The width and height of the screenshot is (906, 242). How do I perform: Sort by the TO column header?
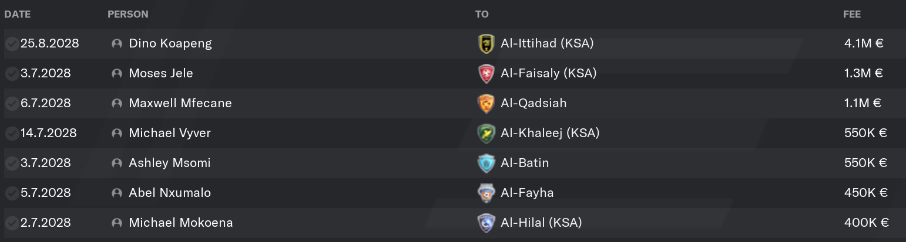tap(482, 14)
